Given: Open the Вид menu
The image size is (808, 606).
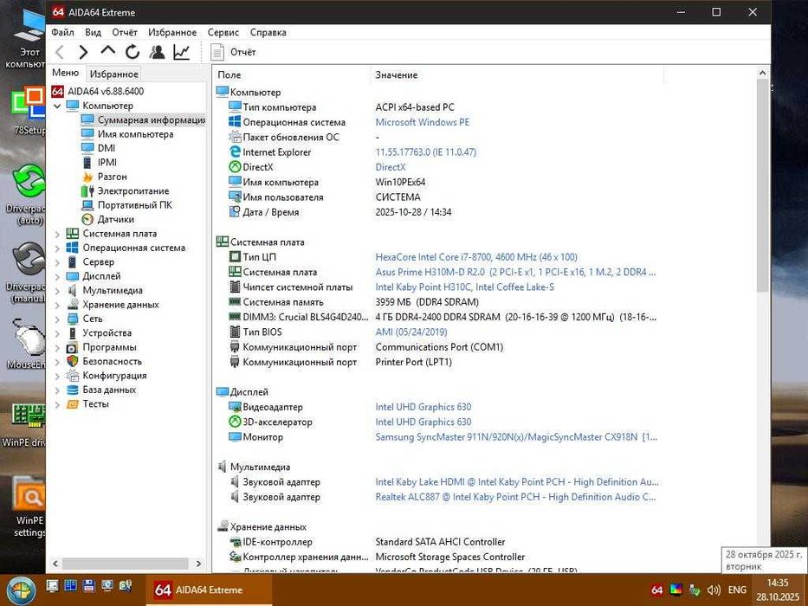Looking at the screenshot, I should point(93,32).
